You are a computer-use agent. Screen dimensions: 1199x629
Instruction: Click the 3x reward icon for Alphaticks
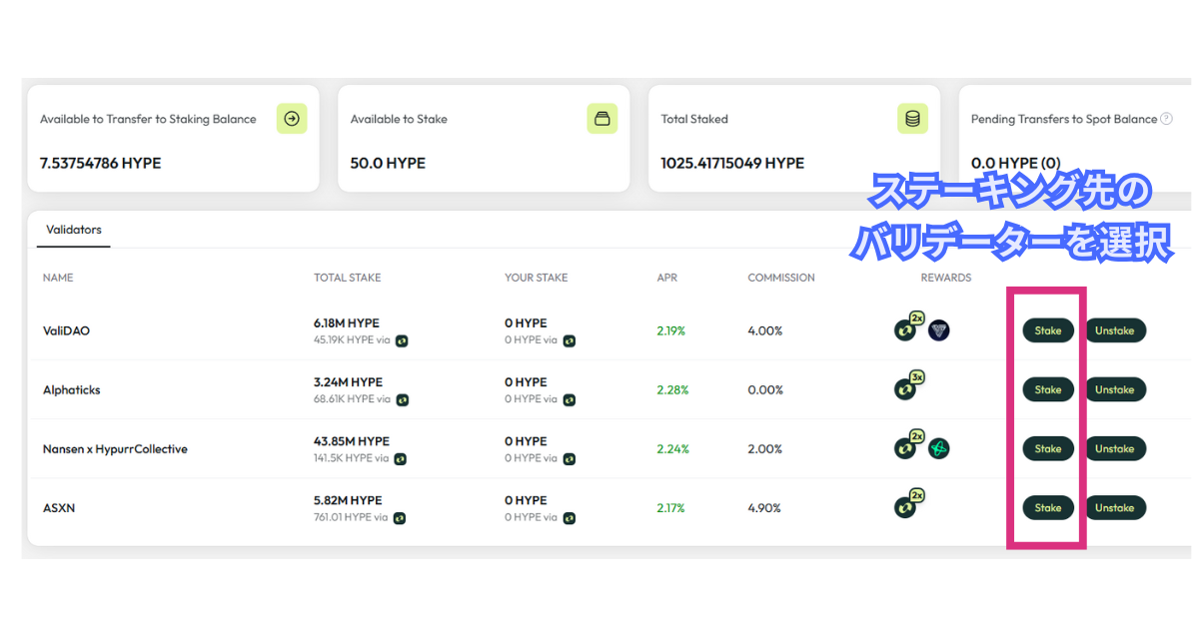point(909,384)
